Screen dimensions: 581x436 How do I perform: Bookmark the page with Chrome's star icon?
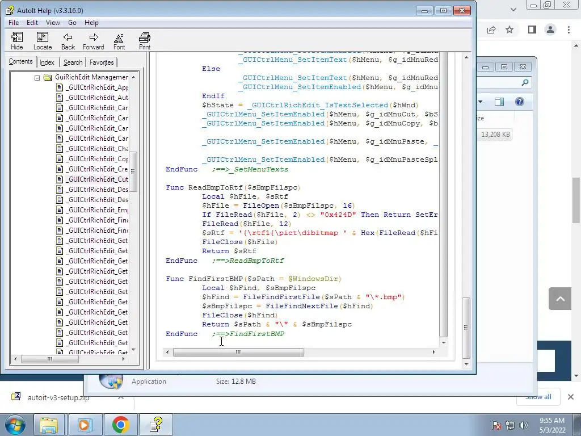click(510, 30)
